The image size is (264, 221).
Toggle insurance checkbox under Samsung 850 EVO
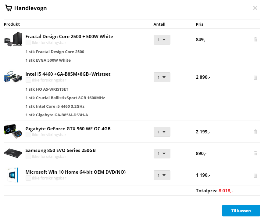click(x=28, y=156)
